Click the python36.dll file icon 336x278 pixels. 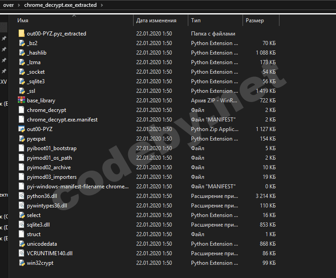pyautogui.click(x=21, y=196)
